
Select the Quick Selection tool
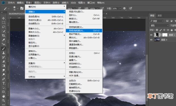click(x=3, y=31)
